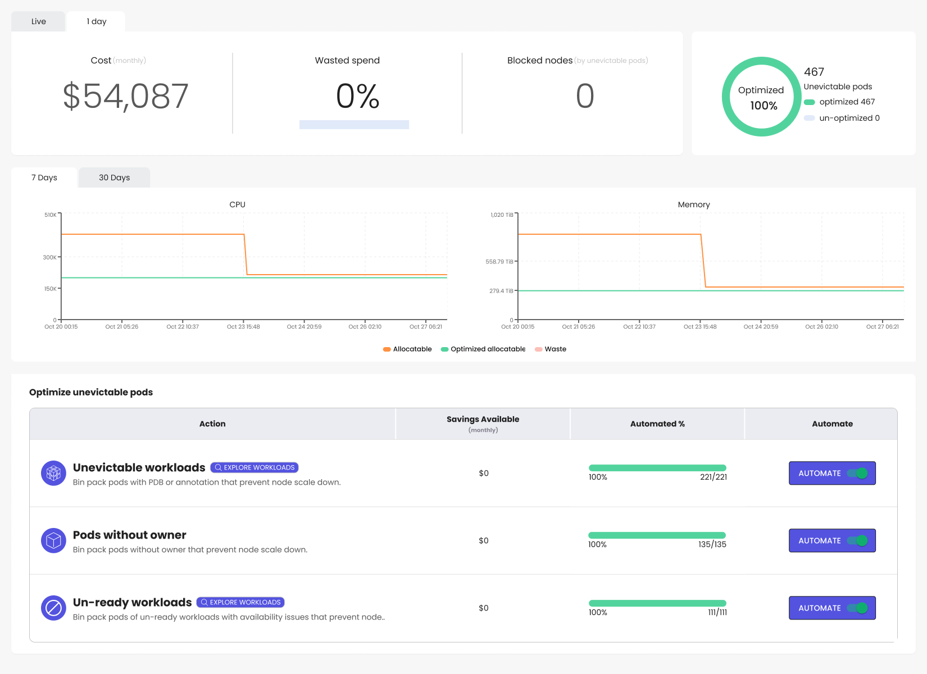The height and width of the screenshot is (674, 927).
Task: Switch to the Live tab
Action: [38, 21]
